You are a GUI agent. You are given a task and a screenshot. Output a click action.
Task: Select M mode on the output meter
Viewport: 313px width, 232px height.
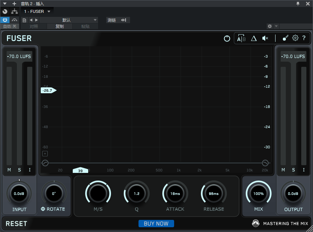pos(283,170)
